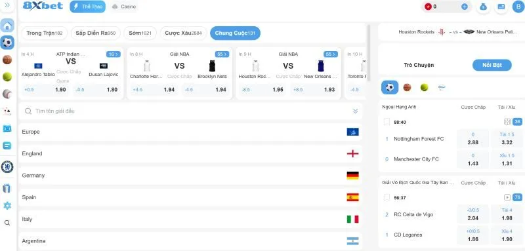Expand the Argentina region row
Viewport: 525px width, 251px height.
pyautogui.click(x=190, y=241)
